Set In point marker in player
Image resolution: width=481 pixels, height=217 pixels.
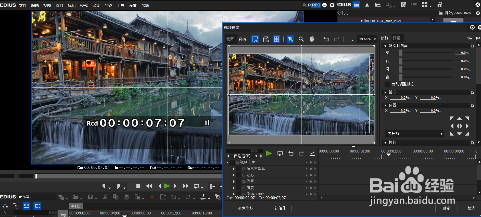click(104, 186)
